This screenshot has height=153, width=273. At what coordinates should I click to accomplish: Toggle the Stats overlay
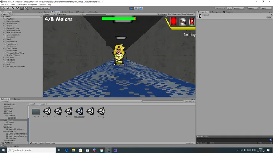184,14
